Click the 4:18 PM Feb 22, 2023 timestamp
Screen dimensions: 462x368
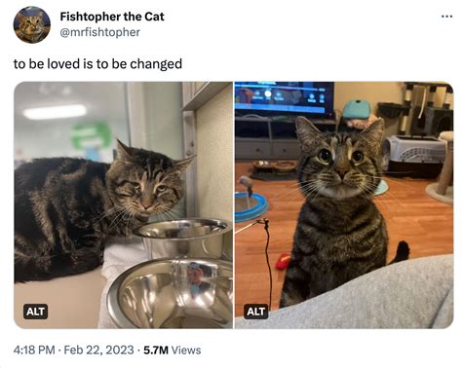pyautogui.click(x=74, y=350)
